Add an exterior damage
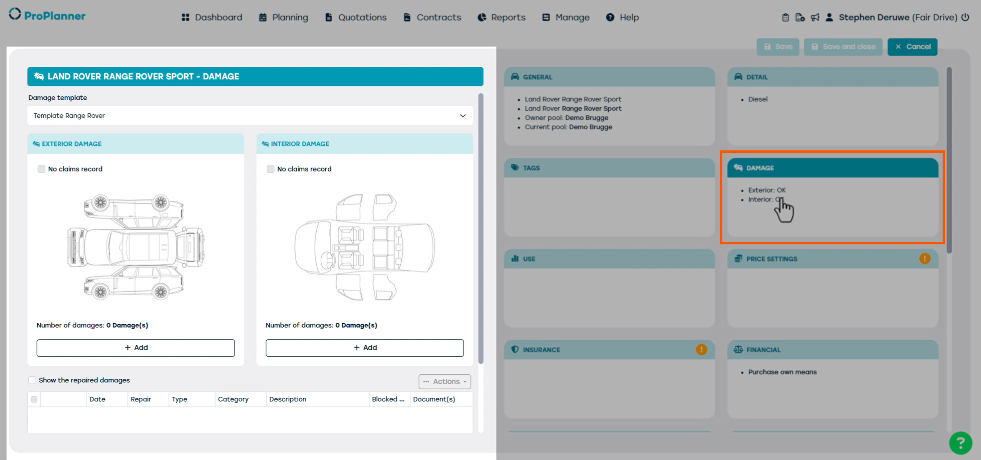The height and width of the screenshot is (460, 981). [x=136, y=348]
